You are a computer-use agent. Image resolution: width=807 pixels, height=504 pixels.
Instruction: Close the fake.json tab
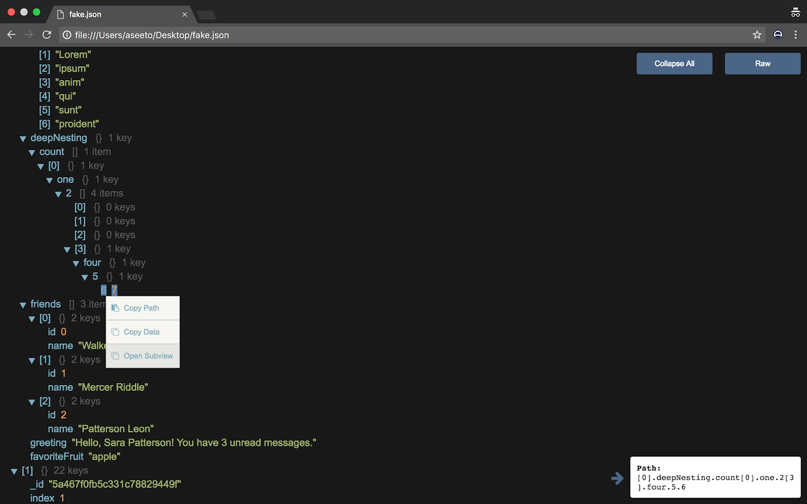pos(185,14)
